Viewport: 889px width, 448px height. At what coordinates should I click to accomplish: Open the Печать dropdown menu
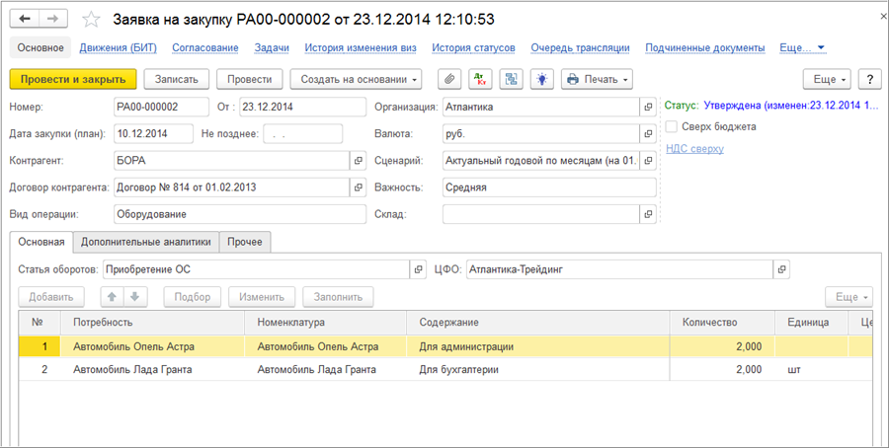click(x=597, y=79)
